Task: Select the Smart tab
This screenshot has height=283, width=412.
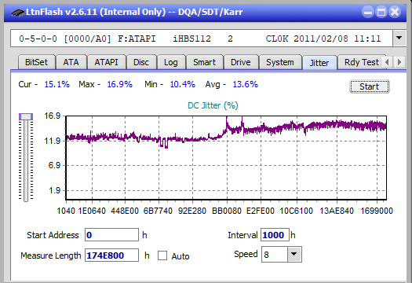Action: click(x=204, y=62)
